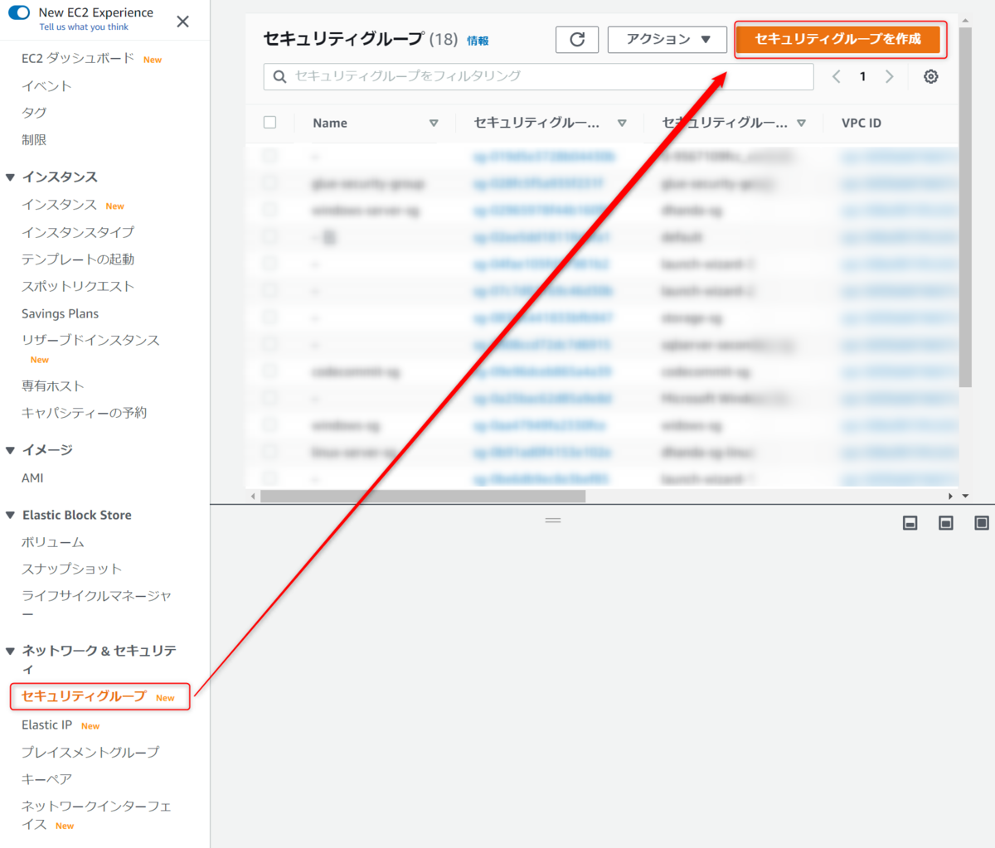Click the search magnifier icon
Viewport: 995px width, 848px height.
click(x=279, y=76)
